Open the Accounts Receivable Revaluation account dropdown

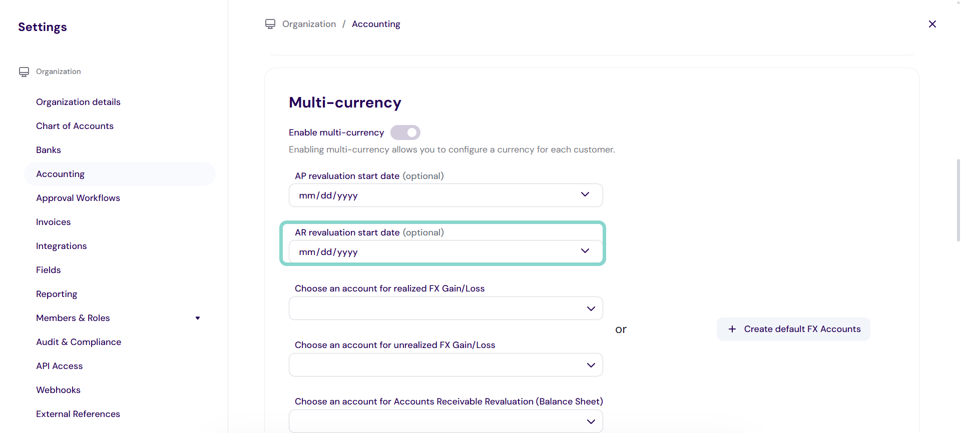coord(591,421)
